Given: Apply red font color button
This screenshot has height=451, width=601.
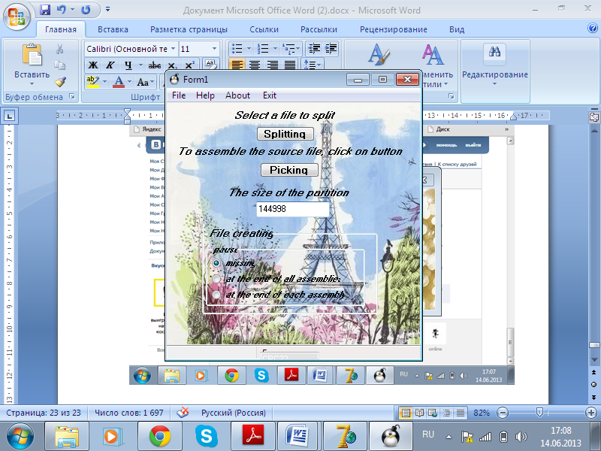Looking at the screenshot, I should (119, 81).
